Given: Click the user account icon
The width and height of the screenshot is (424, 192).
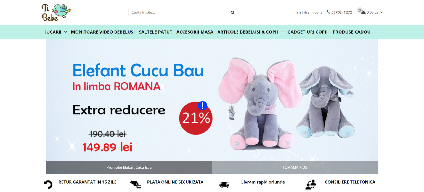Looking at the screenshot, I should tap(299, 12).
